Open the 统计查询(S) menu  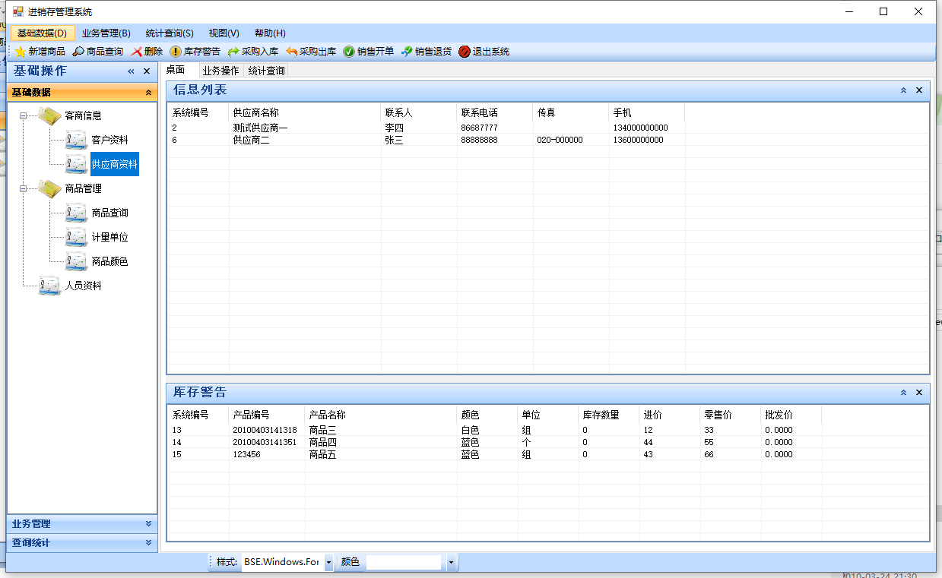click(170, 33)
